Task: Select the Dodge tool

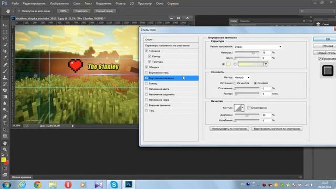Action: 5,110
